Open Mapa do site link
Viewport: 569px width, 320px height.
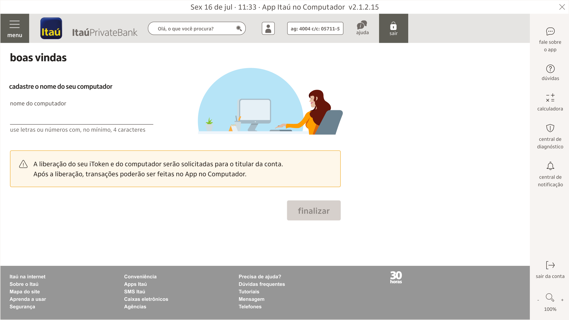pos(25,292)
